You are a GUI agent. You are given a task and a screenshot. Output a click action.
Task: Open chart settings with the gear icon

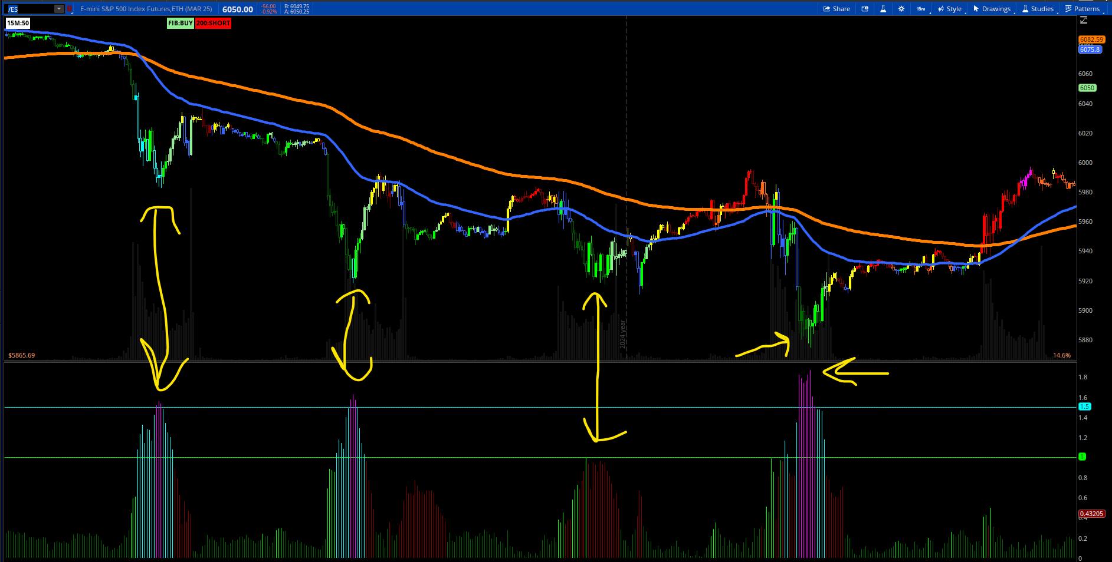tap(901, 9)
